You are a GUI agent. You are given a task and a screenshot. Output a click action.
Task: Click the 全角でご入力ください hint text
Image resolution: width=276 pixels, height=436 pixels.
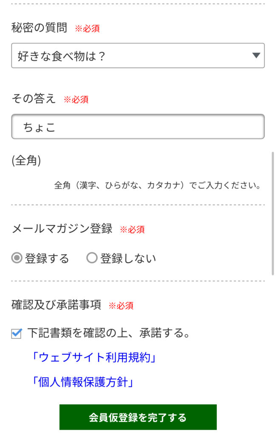157,185
